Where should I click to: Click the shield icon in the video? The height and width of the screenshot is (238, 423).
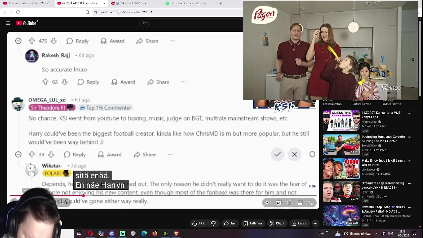tap(312, 154)
